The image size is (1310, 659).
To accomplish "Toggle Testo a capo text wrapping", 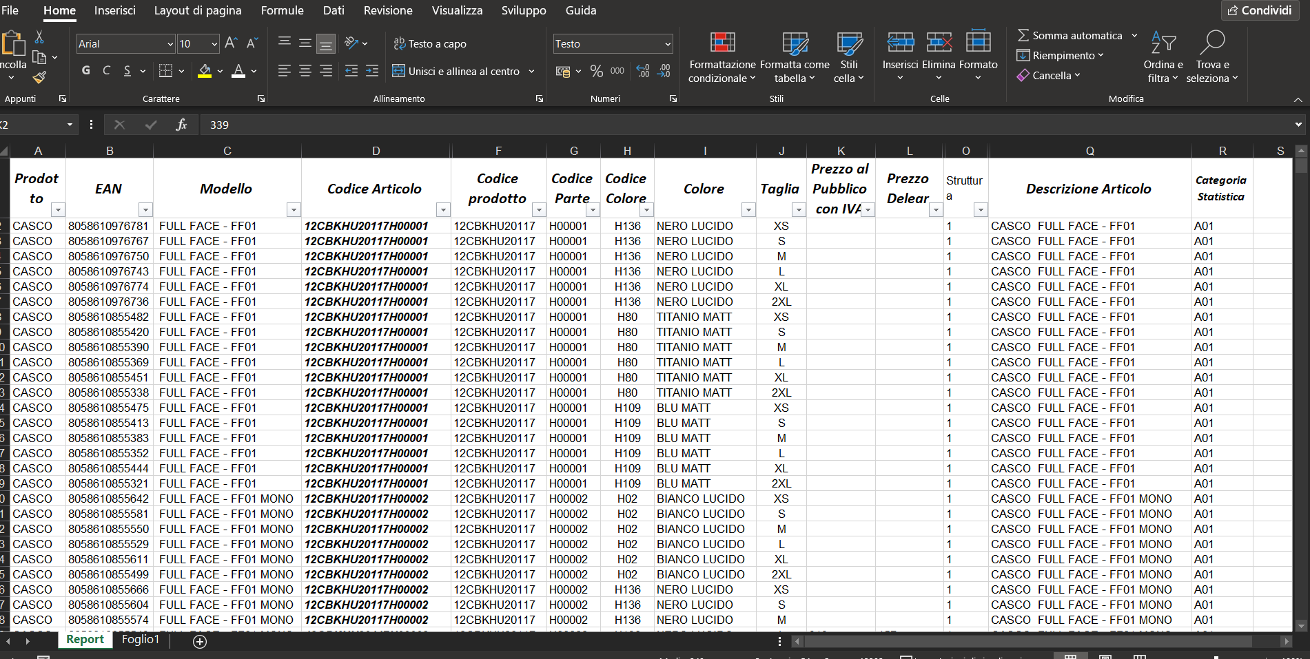I will click(x=430, y=43).
